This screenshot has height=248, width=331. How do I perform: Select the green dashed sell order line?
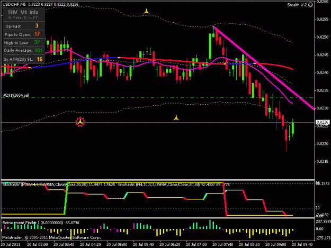(x=158, y=98)
